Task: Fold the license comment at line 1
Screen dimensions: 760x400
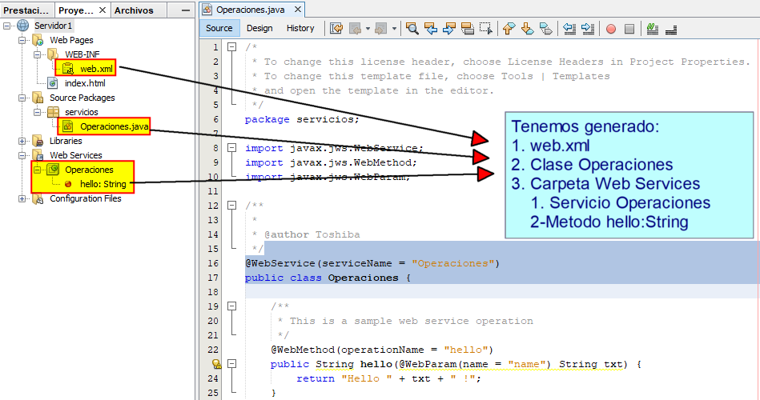Action: 232,47
